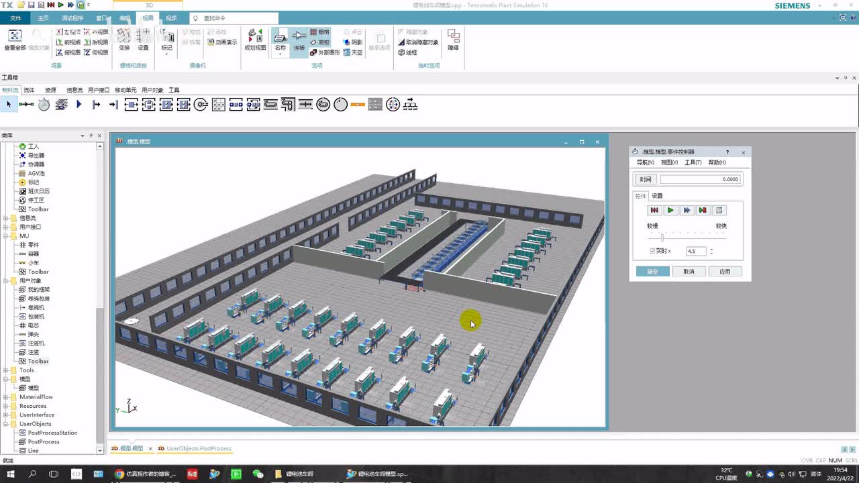This screenshot has width=859, height=483.
Task: Toggle the 阴影 shadows option
Action: click(x=353, y=42)
